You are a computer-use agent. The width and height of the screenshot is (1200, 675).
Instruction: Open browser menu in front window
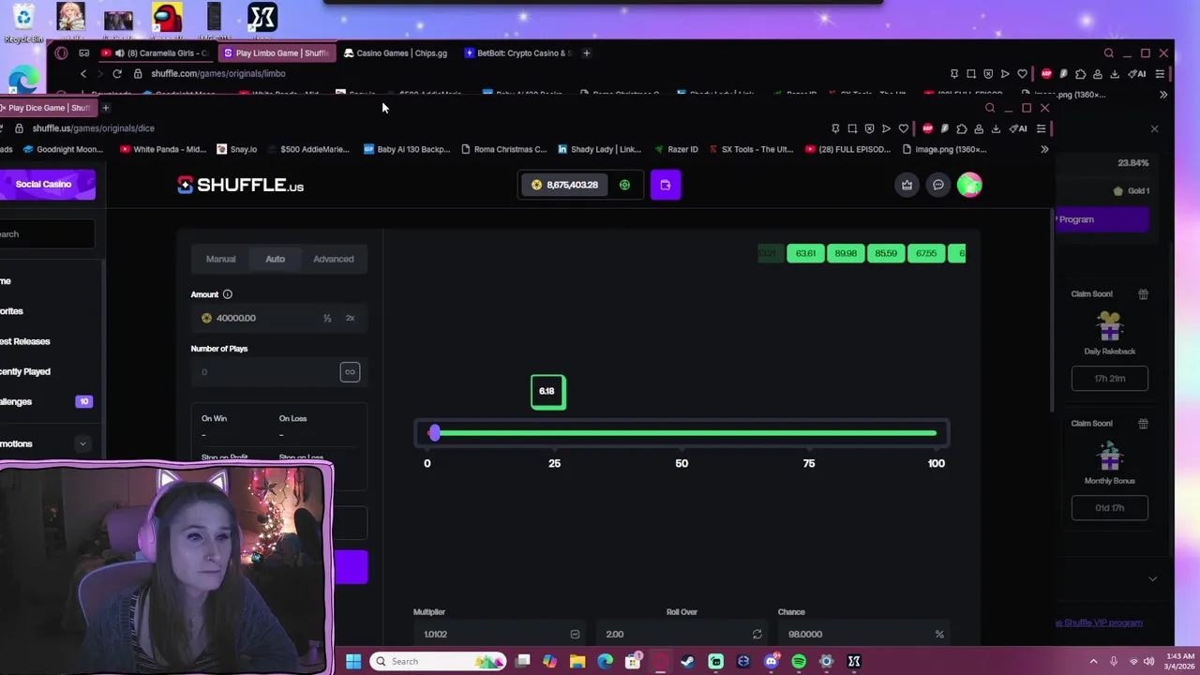pyautogui.click(x=1042, y=128)
